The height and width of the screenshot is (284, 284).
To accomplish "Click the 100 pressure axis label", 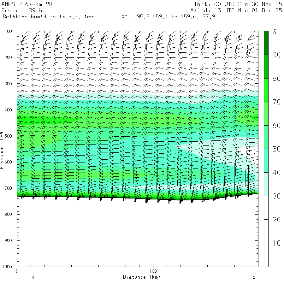I will coord(8,31).
